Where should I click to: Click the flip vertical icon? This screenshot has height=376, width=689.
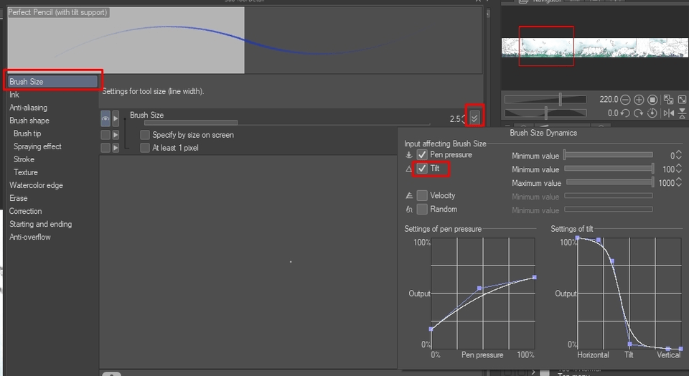(x=682, y=113)
